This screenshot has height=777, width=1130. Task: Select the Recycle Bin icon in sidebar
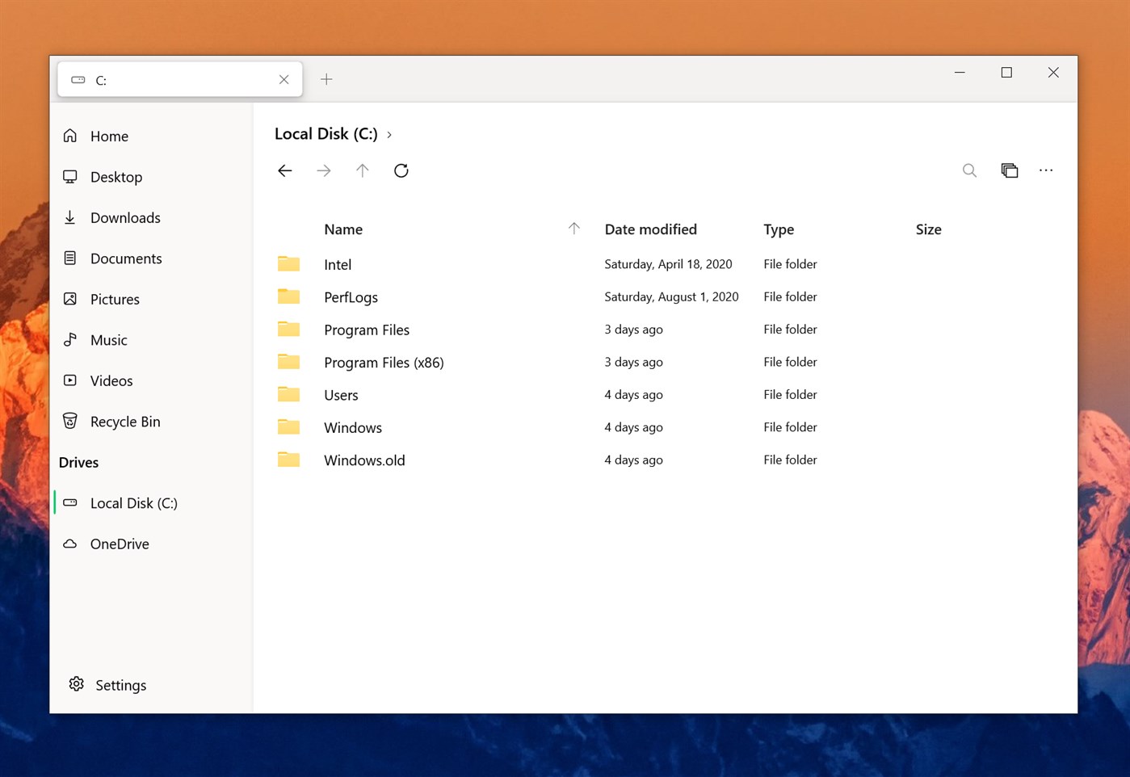(70, 421)
